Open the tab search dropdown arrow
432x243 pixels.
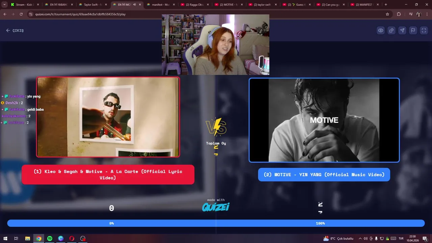(x=4, y=5)
